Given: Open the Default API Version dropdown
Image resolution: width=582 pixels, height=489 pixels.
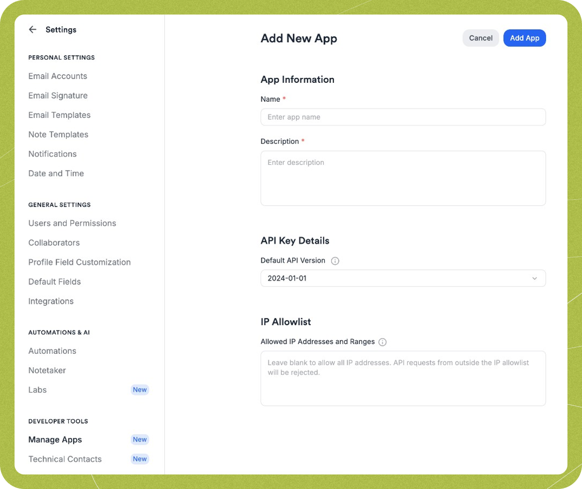Looking at the screenshot, I should 403,278.
